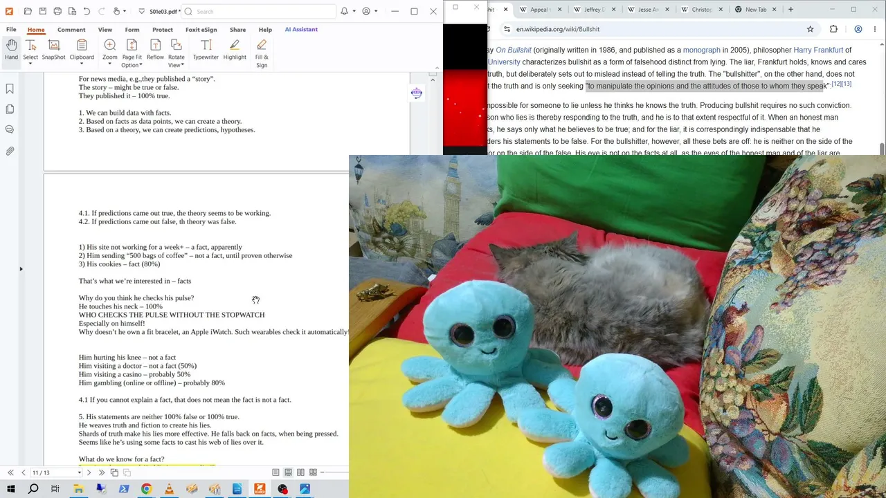Open Chrome extensions puzzle icon
886x498 pixels.
click(833, 29)
